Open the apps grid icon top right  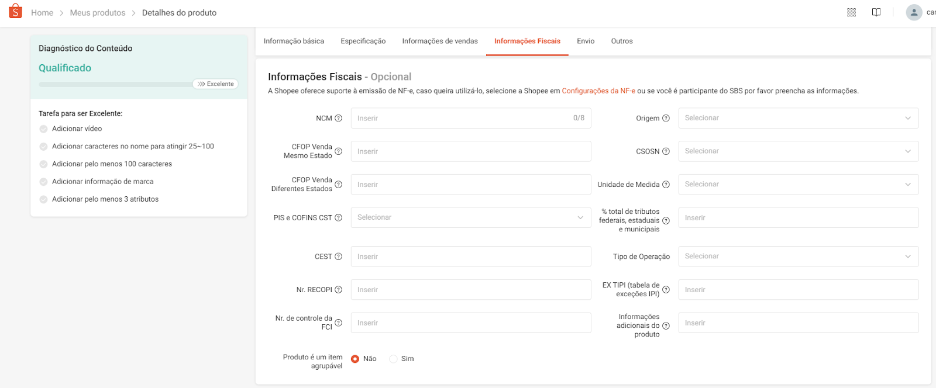click(852, 12)
